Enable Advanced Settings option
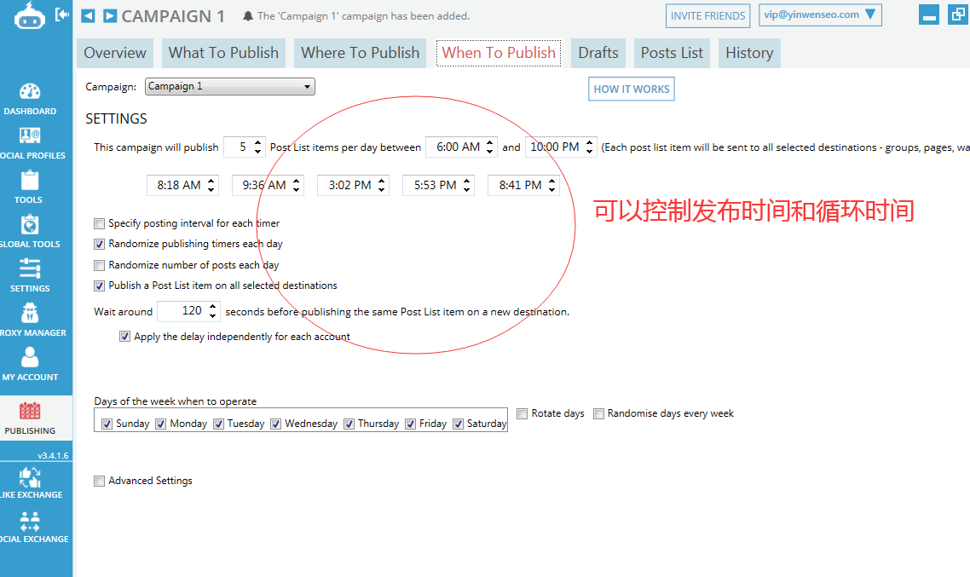This screenshot has width=970, height=577. click(99, 481)
